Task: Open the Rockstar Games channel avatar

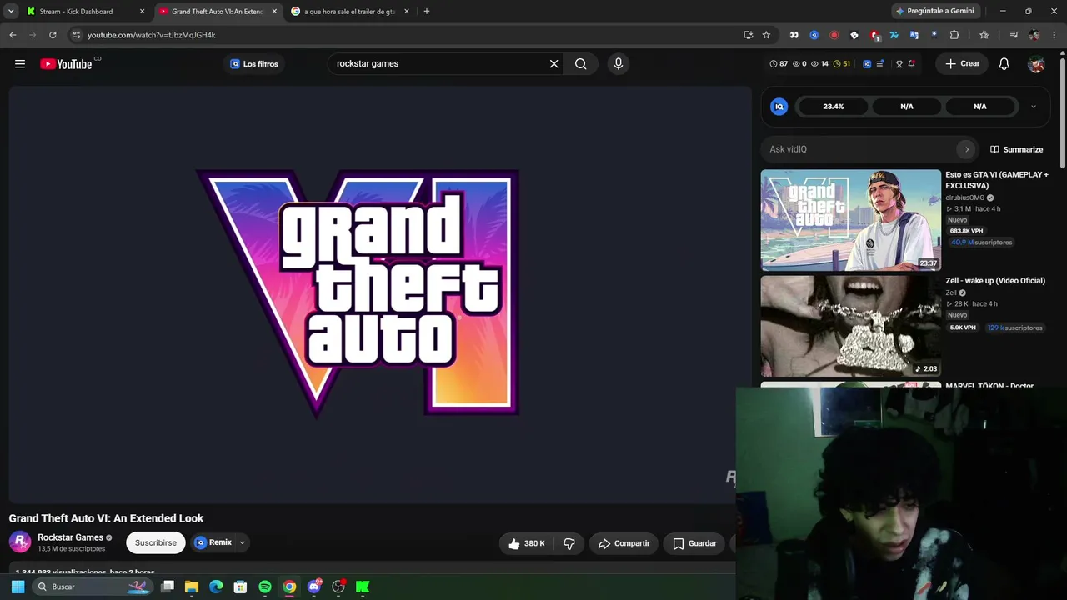Action: [x=20, y=542]
